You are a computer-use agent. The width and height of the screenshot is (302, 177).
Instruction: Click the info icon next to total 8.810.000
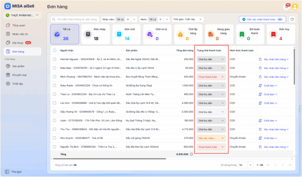(191, 154)
